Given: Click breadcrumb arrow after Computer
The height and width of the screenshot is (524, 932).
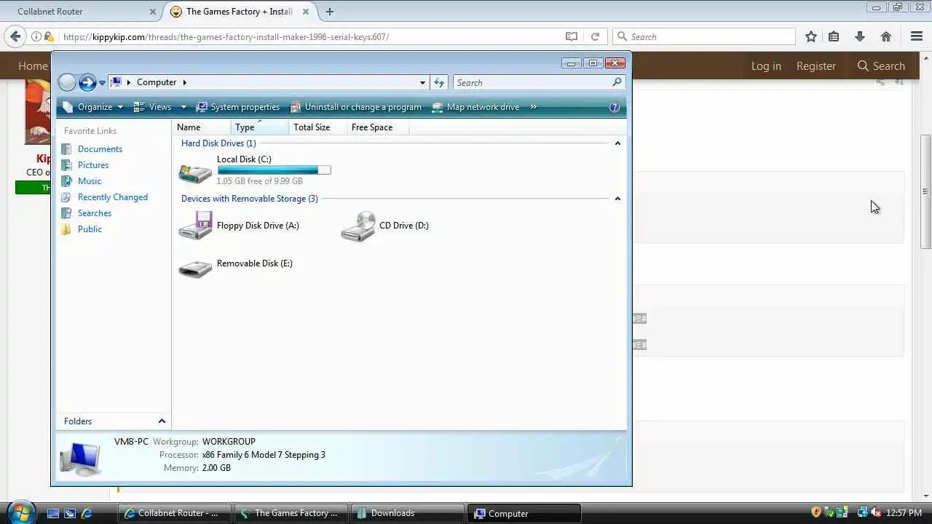Looking at the screenshot, I should pyautogui.click(x=185, y=82).
